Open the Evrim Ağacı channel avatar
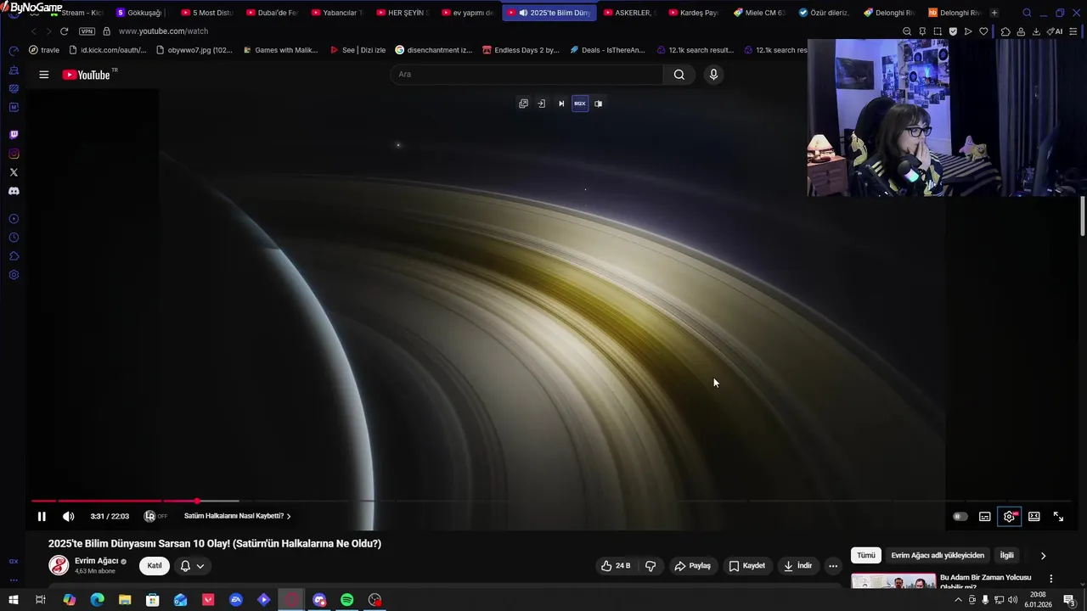1087x611 pixels. click(x=59, y=565)
